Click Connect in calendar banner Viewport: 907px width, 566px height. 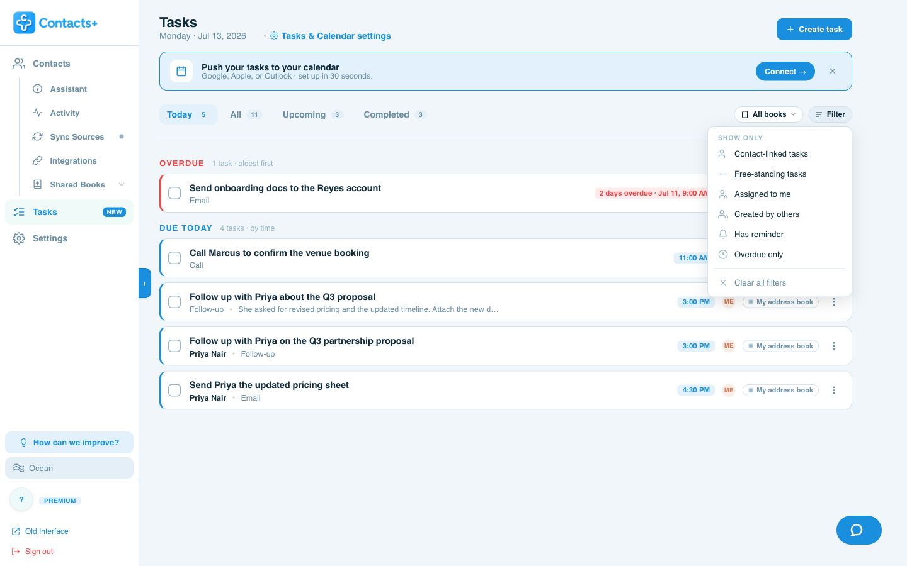(x=785, y=72)
